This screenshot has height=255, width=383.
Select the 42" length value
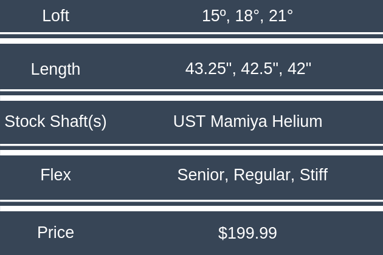(299, 69)
